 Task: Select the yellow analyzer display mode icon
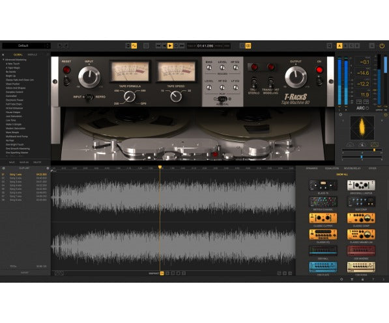375,144
